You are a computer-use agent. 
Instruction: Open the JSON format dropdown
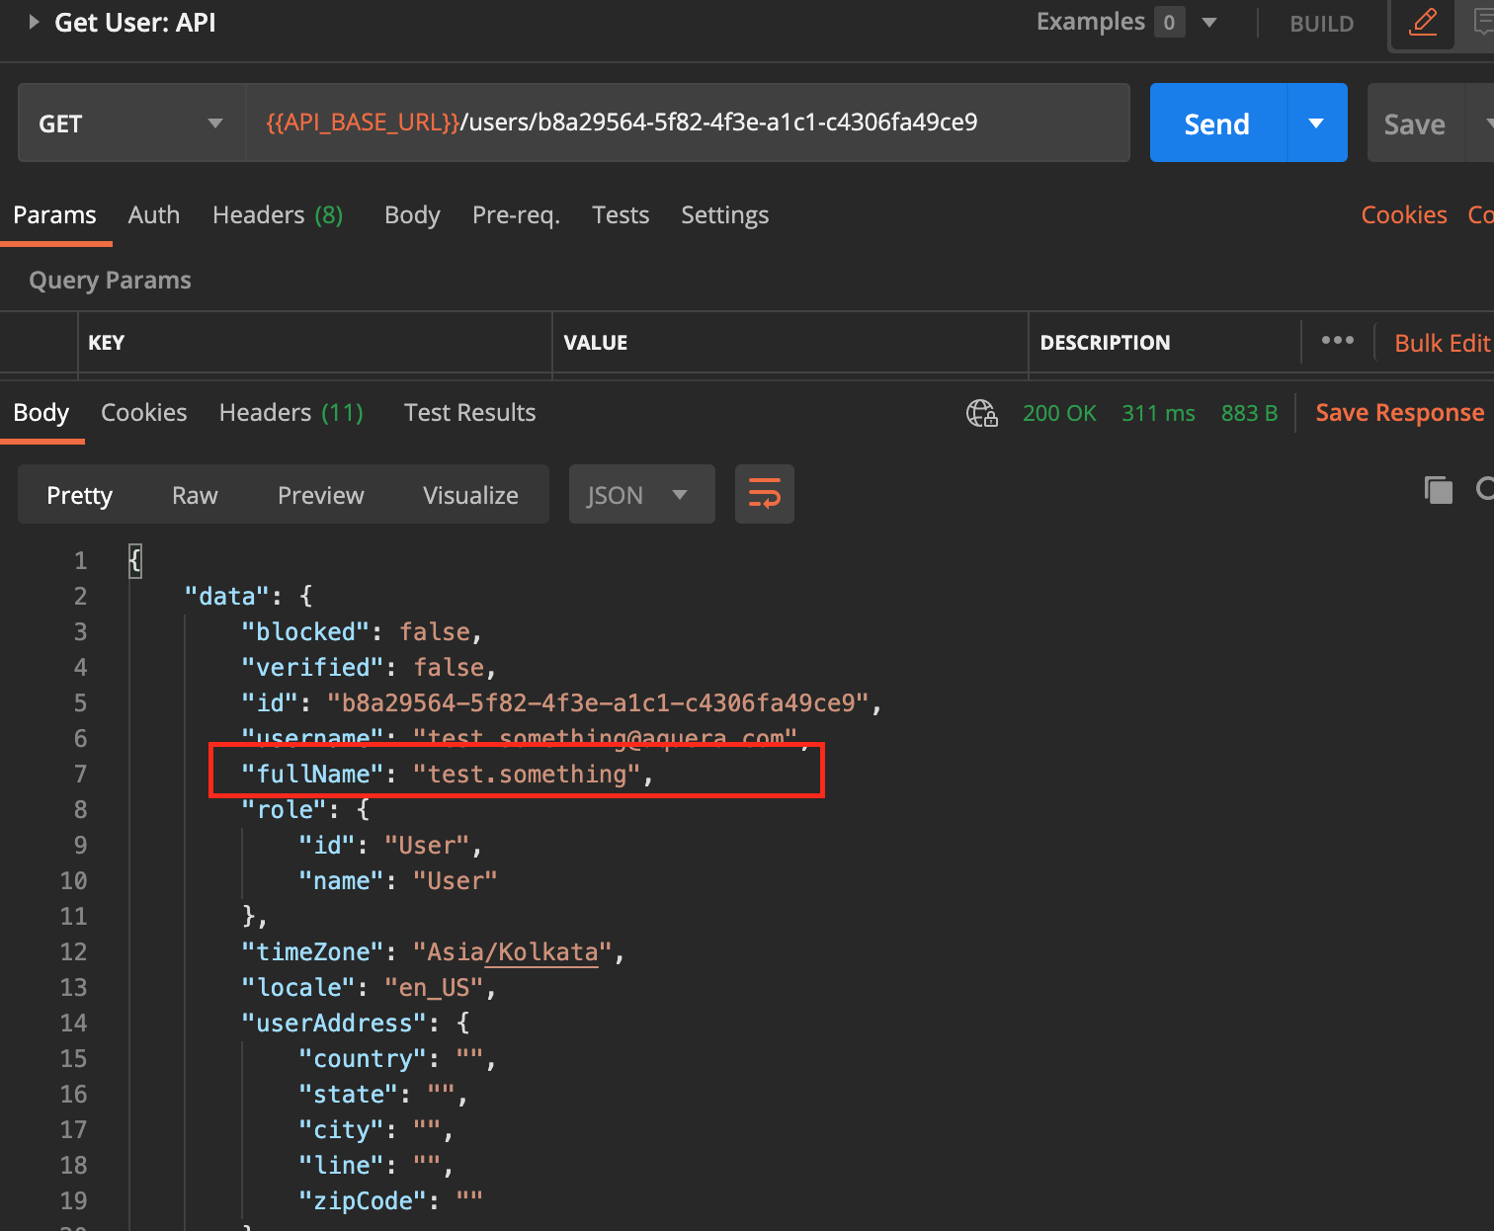641,494
